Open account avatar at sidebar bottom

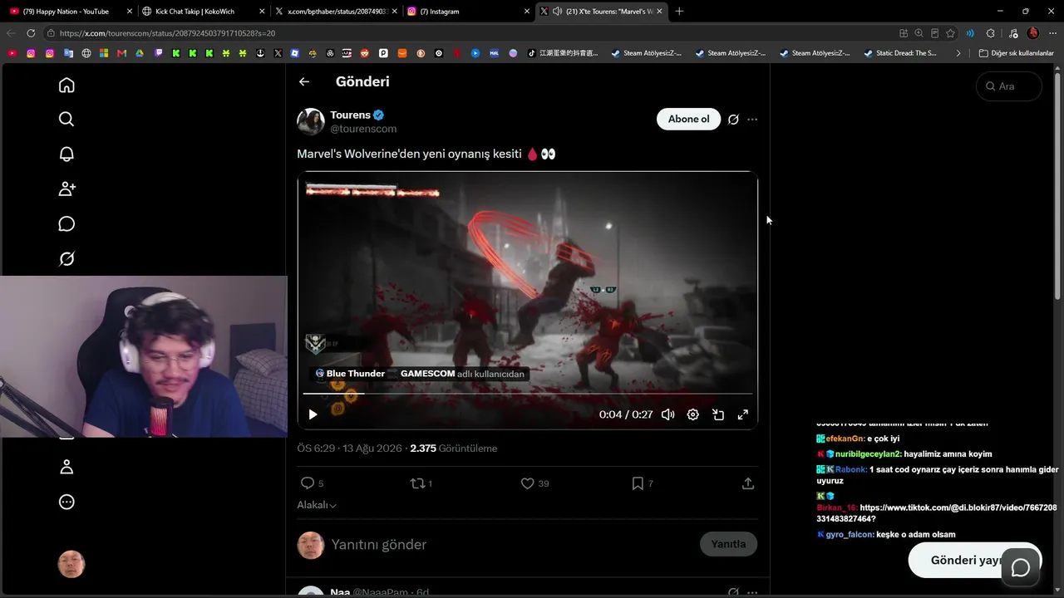point(71,564)
